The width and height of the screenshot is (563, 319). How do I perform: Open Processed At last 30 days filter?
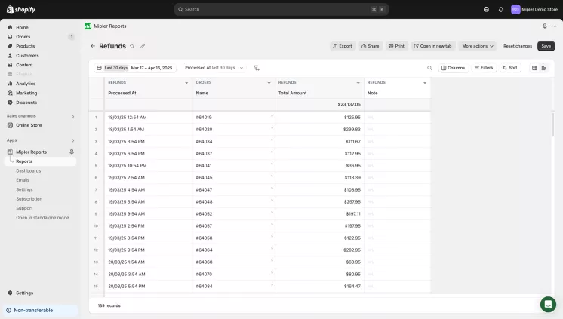214,68
